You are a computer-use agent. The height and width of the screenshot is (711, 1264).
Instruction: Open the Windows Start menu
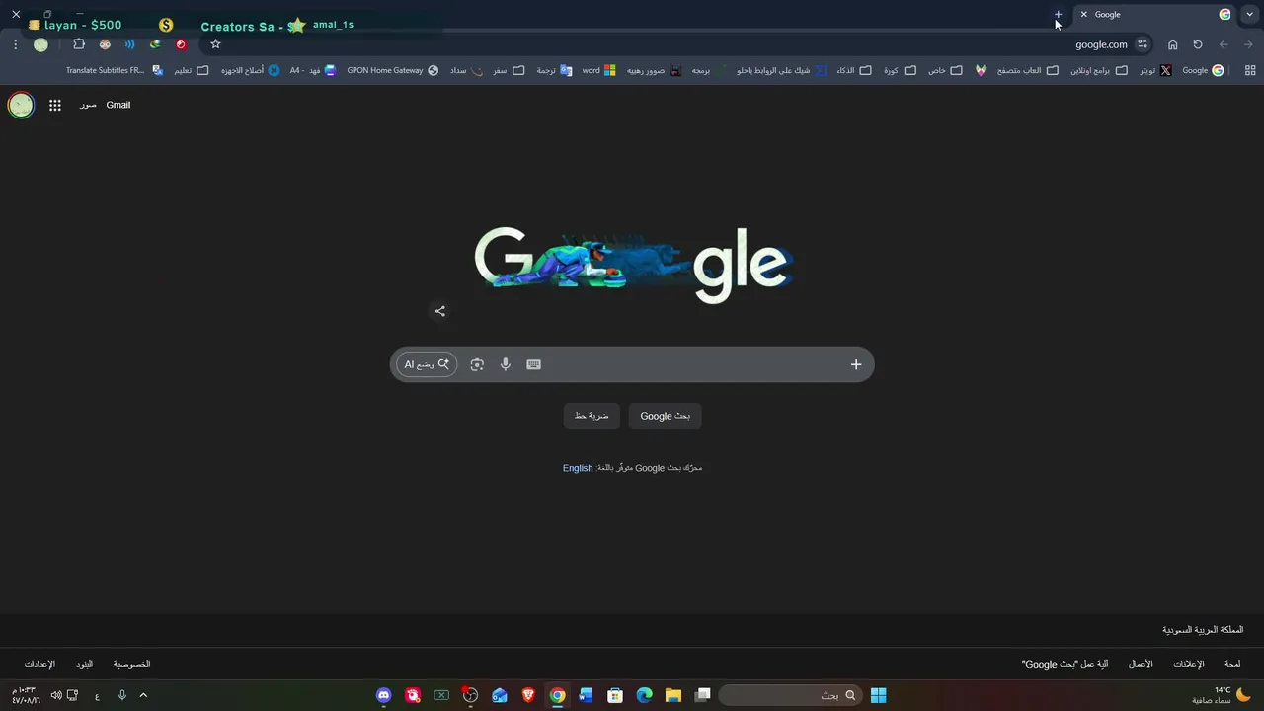pyautogui.click(x=878, y=695)
